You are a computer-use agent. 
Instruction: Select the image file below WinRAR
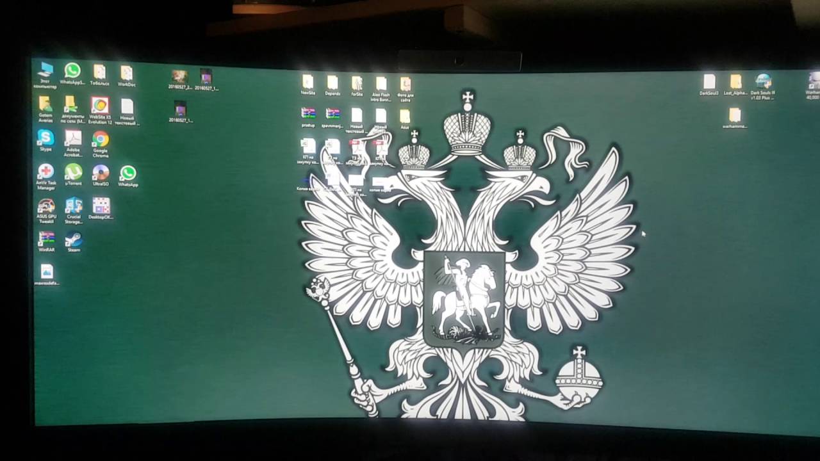click(x=47, y=274)
